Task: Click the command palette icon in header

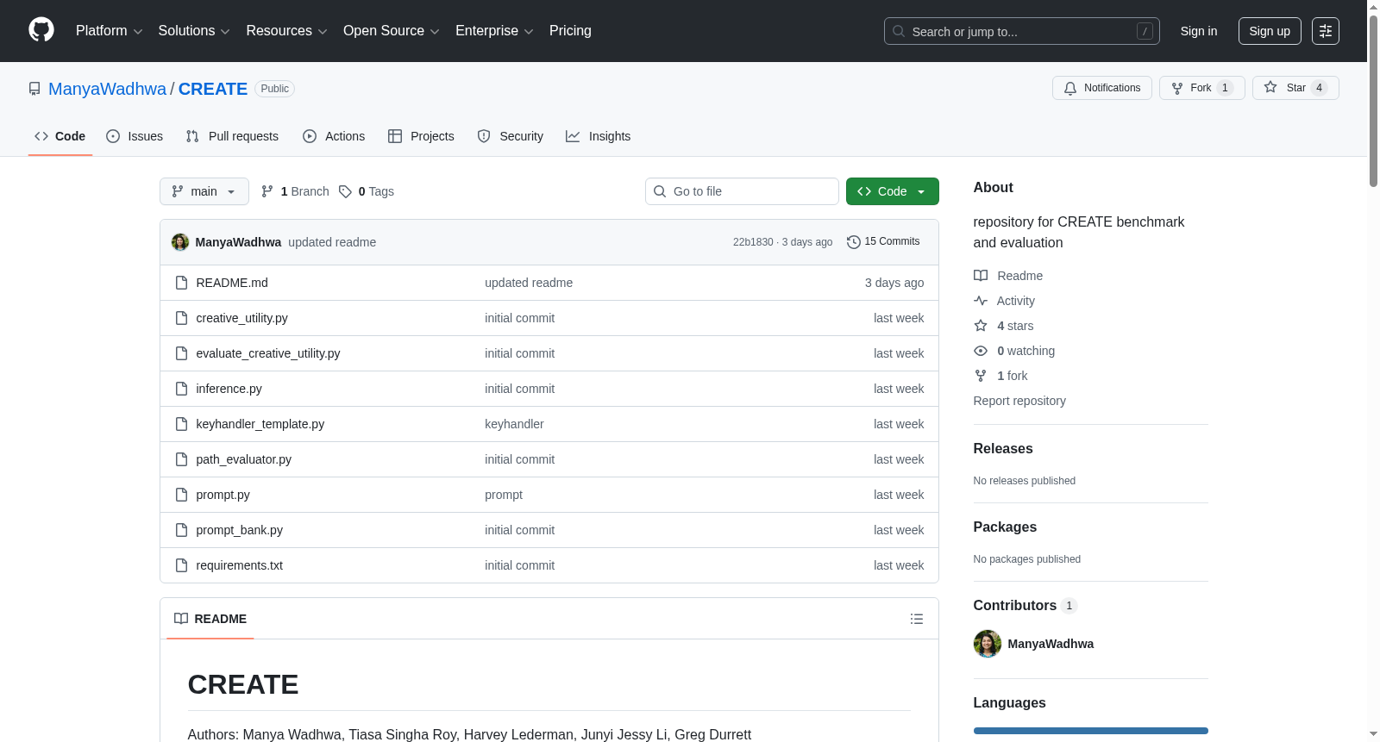Action: click(x=1325, y=31)
